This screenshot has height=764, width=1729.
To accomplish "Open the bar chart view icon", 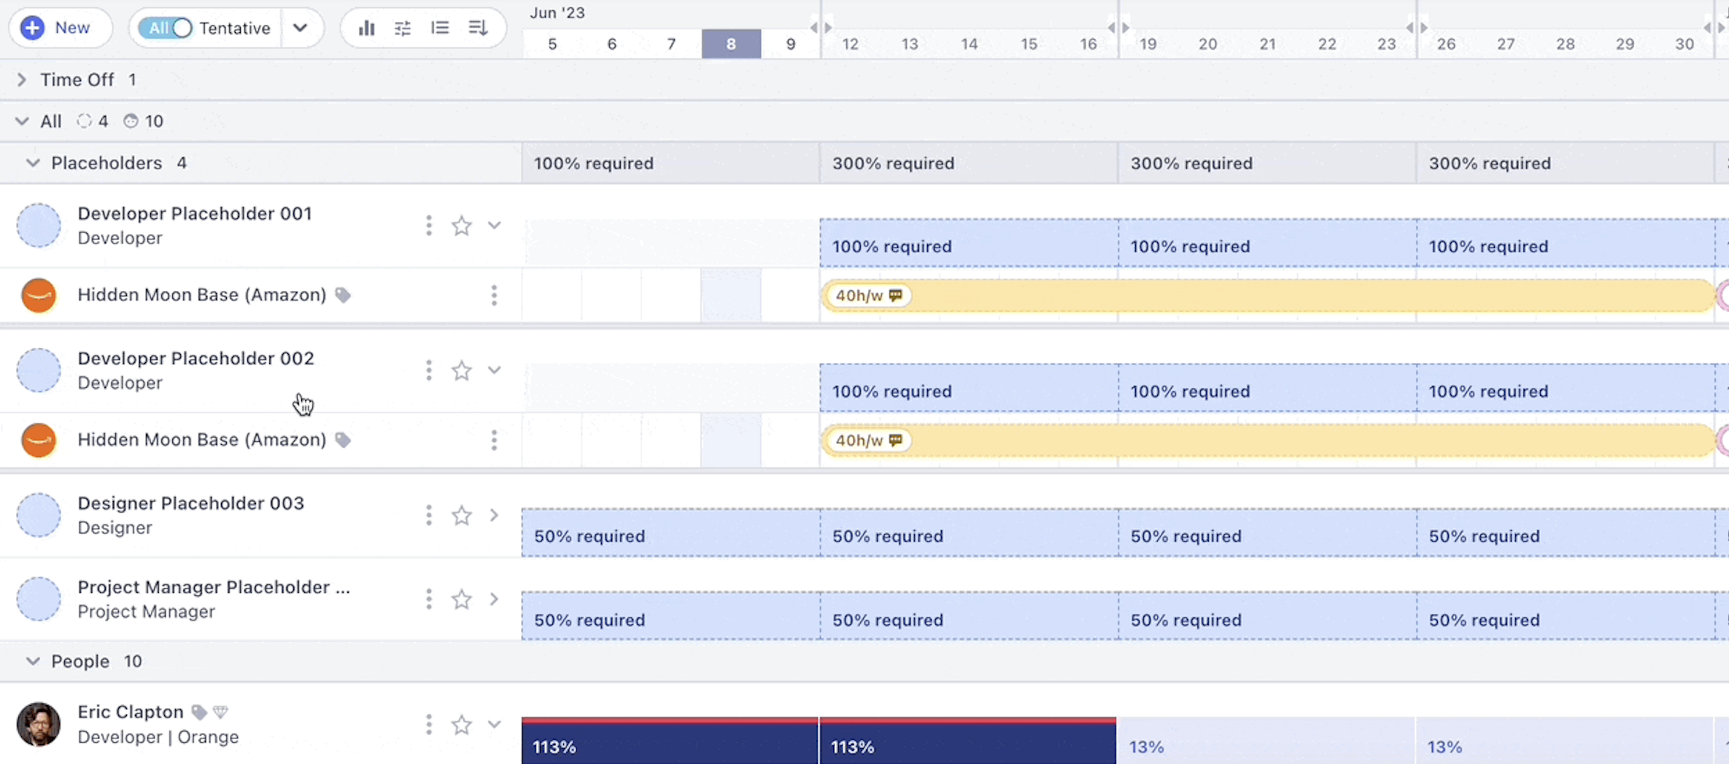I will pyautogui.click(x=366, y=28).
